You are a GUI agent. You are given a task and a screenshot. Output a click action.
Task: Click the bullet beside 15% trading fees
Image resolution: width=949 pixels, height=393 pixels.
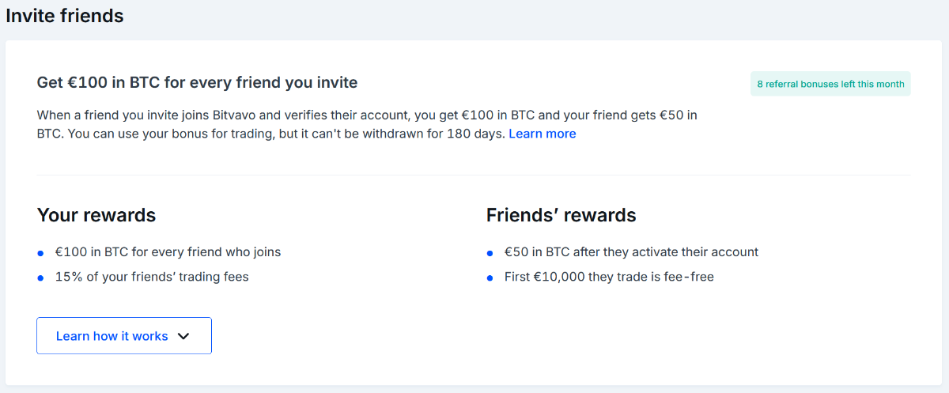click(x=40, y=278)
